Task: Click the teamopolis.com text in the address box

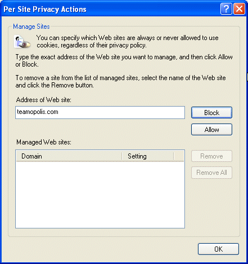Action: (38, 112)
